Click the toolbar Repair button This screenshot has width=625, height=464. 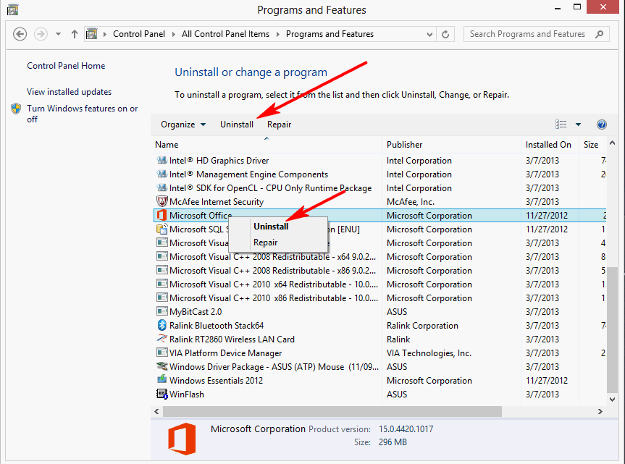279,125
